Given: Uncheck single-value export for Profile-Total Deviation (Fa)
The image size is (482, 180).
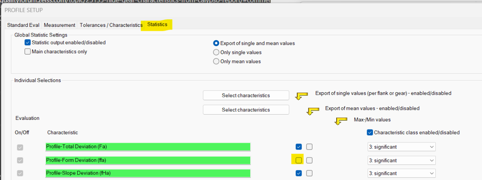Looking at the screenshot, I should [298, 147].
